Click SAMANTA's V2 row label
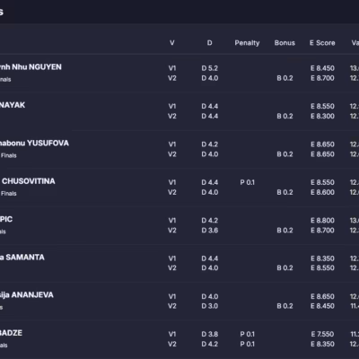 pyautogui.click(x=172, y=268)
